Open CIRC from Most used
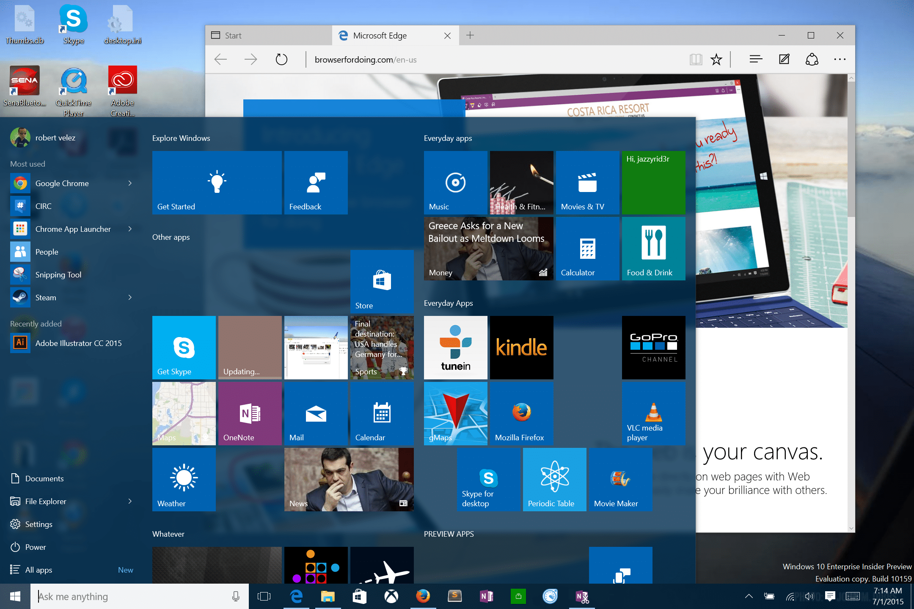The height and width of the screenshot is (609, 914). coord(72,206)
